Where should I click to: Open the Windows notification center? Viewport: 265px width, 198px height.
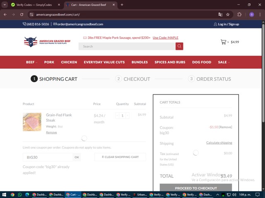coord(258,195)
